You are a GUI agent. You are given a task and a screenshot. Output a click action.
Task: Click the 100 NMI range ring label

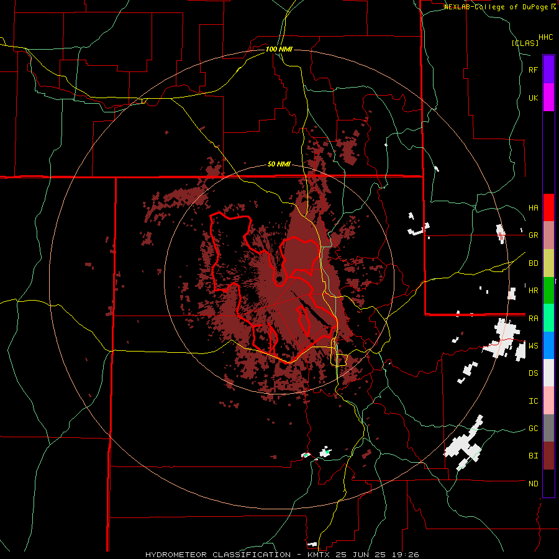[279, 49]
